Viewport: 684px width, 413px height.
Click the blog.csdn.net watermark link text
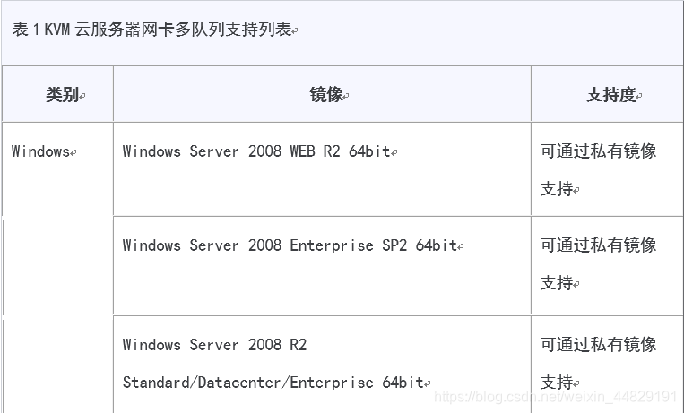555,397
